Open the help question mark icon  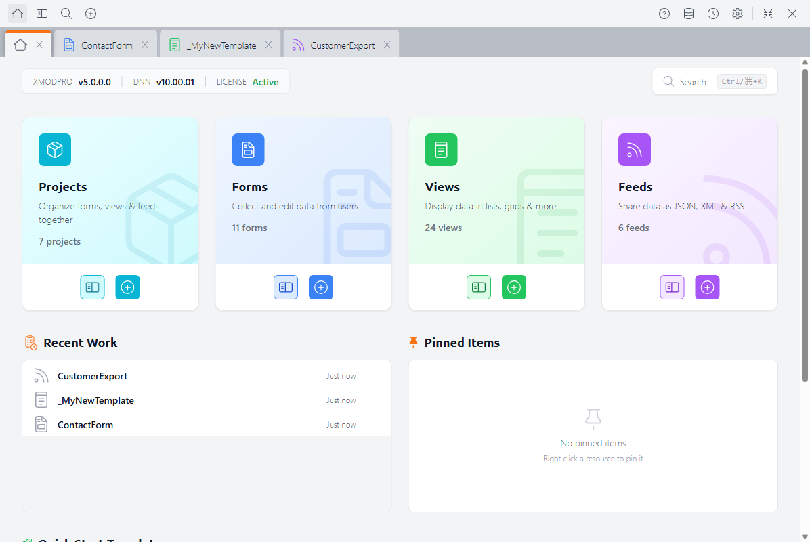click(x=664, y=14)
